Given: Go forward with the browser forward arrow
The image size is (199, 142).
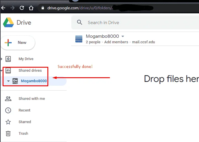Looking at the screenshot, I should pyautogui.click(x=13, y=8).
